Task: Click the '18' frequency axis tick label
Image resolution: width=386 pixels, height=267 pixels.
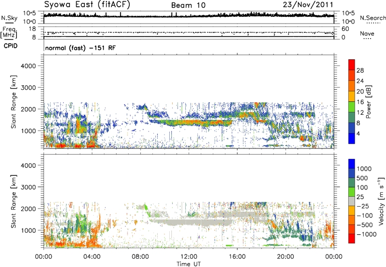Action: pyautogui.click(x=32, y=28)
